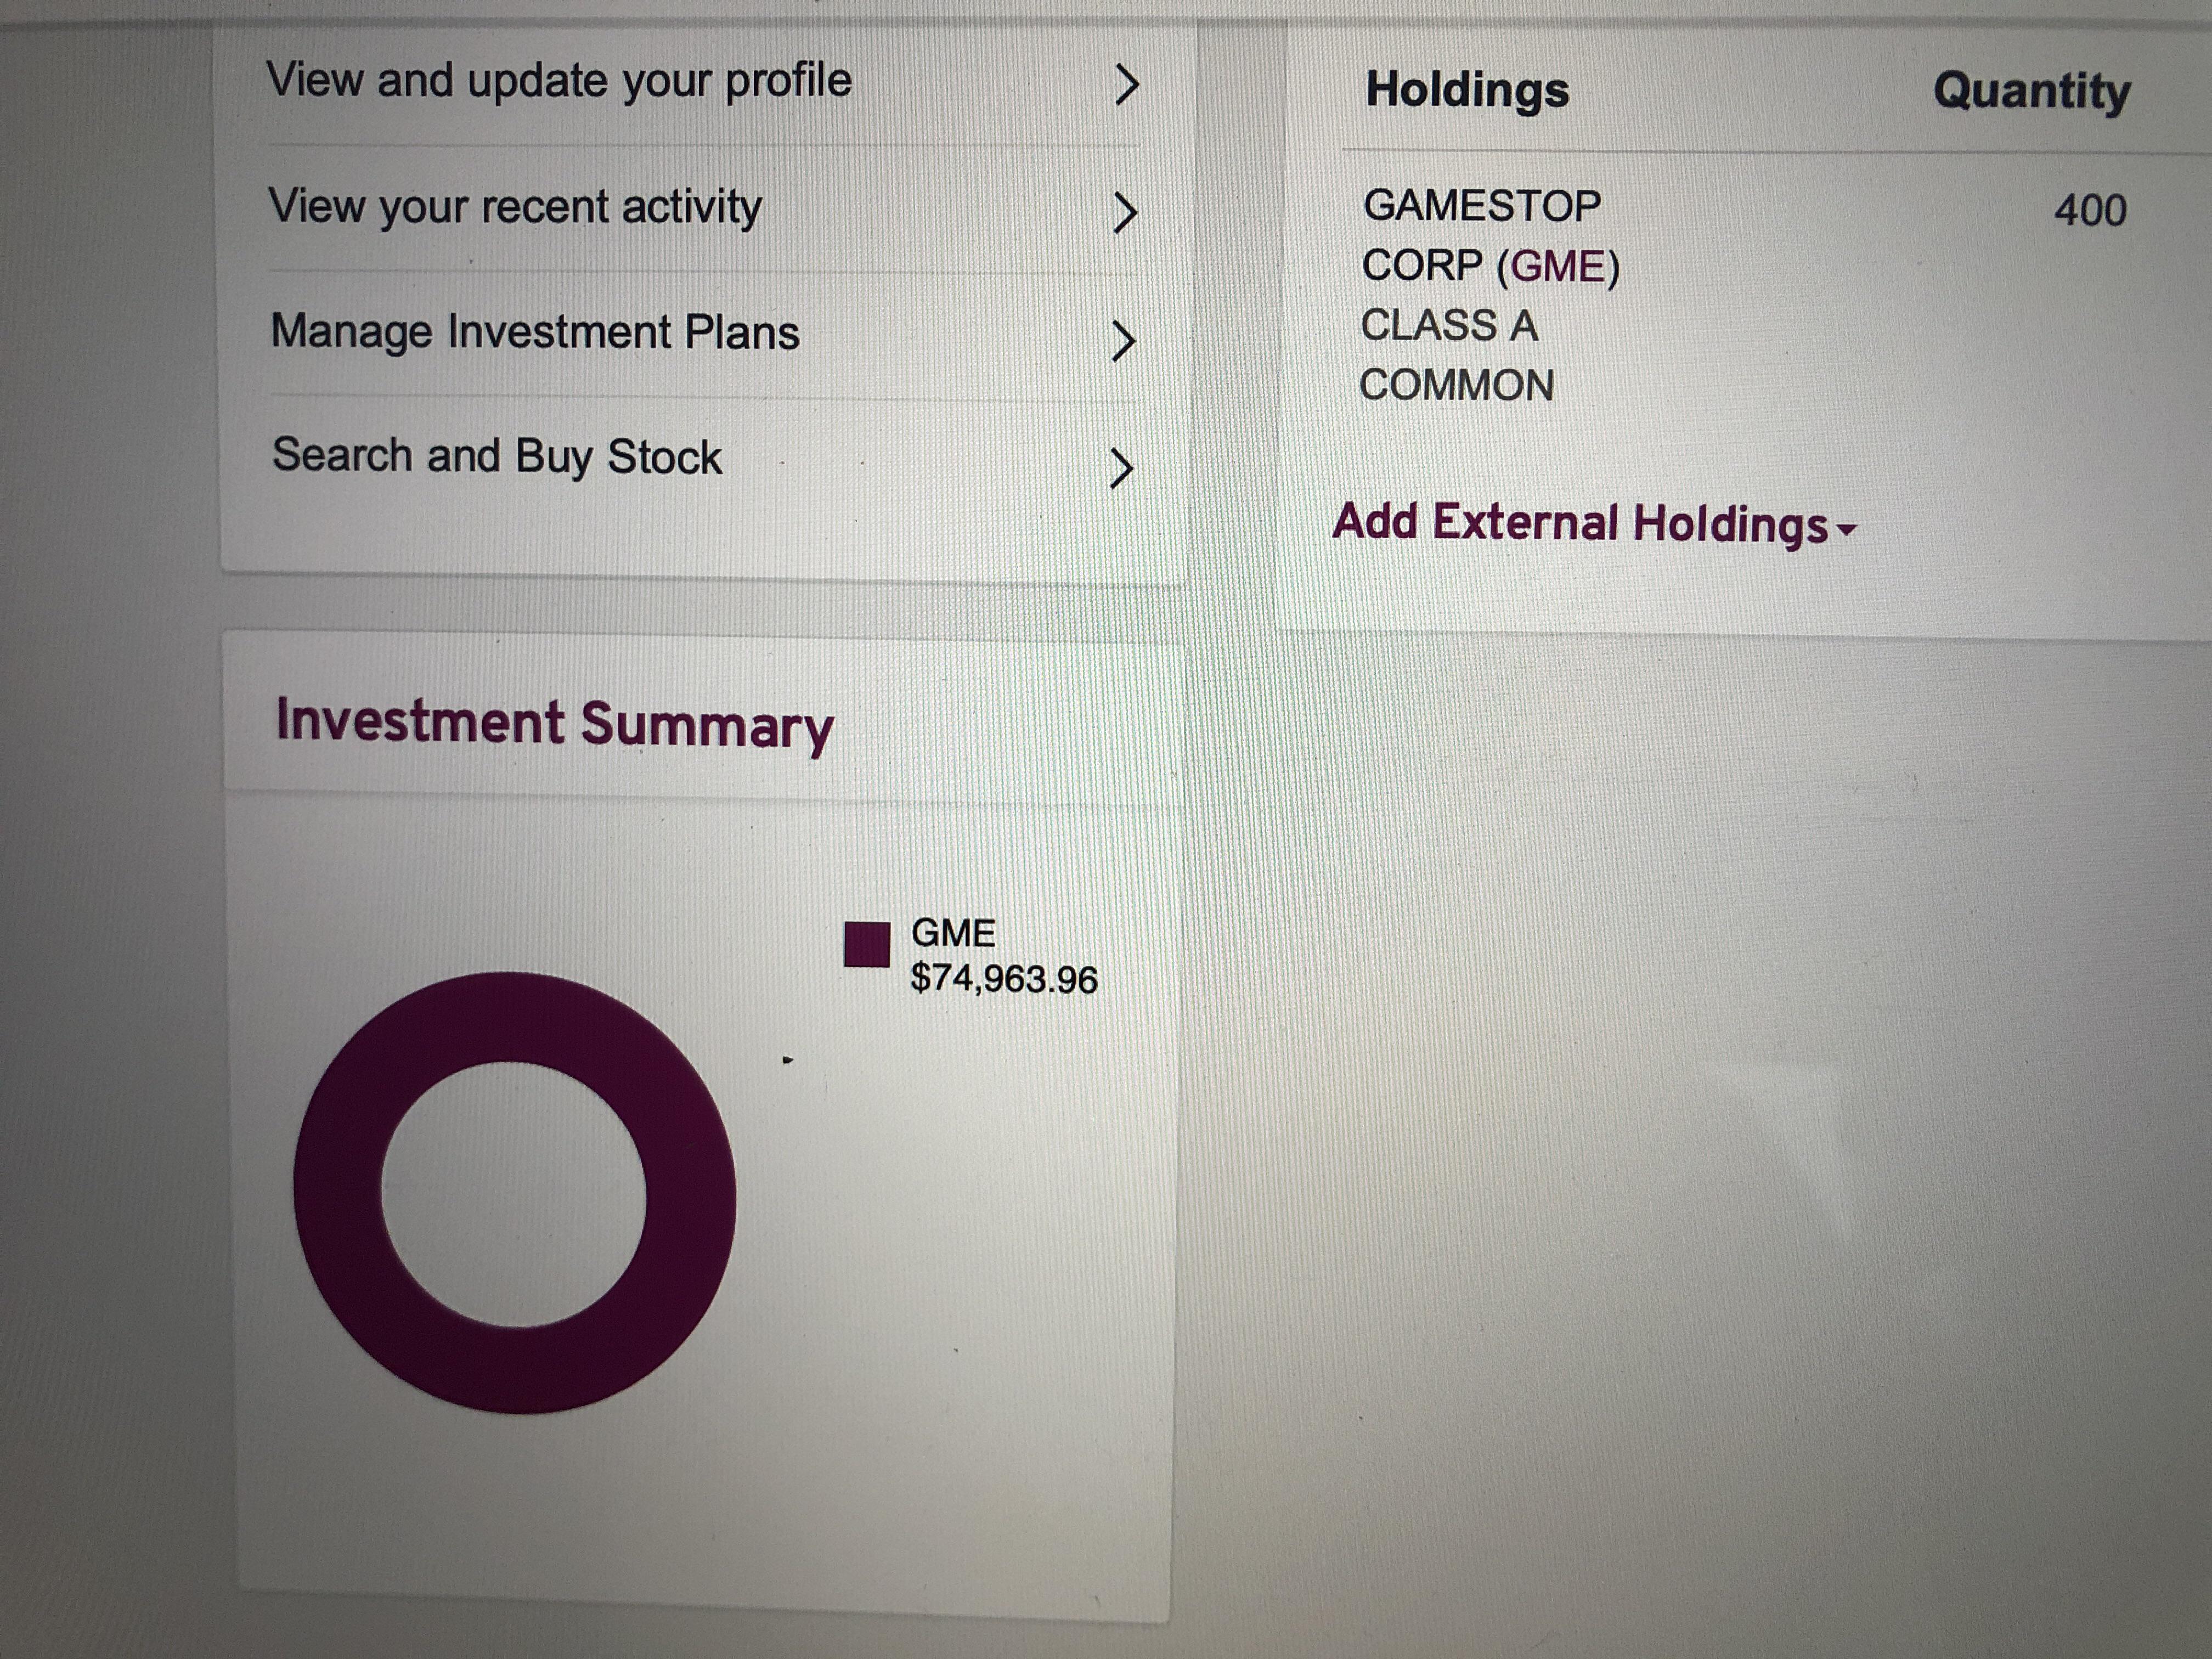Viewport: 2212px width, 1659px height.
Task: Expand the Add External Holdings dropdown
Action: pyautogui.click(x=1581, y=523)
